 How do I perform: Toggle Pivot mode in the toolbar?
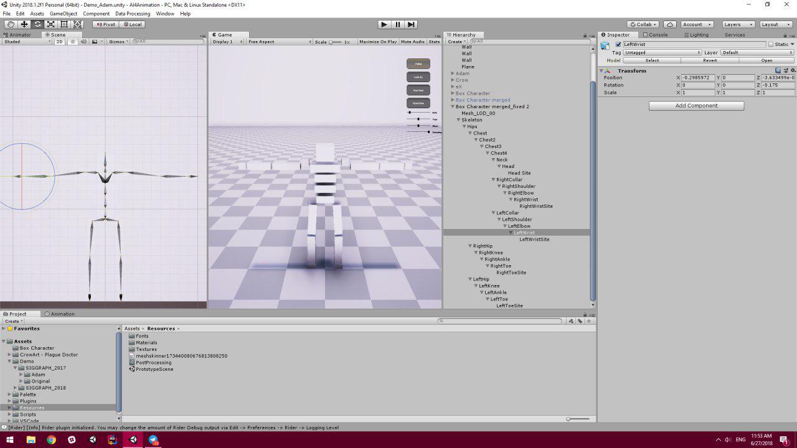[x=106, y=24]
